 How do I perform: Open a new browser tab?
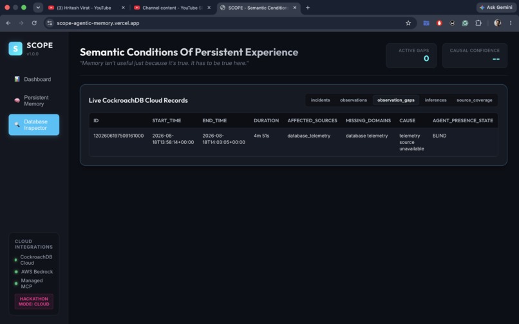pos(308,8)
